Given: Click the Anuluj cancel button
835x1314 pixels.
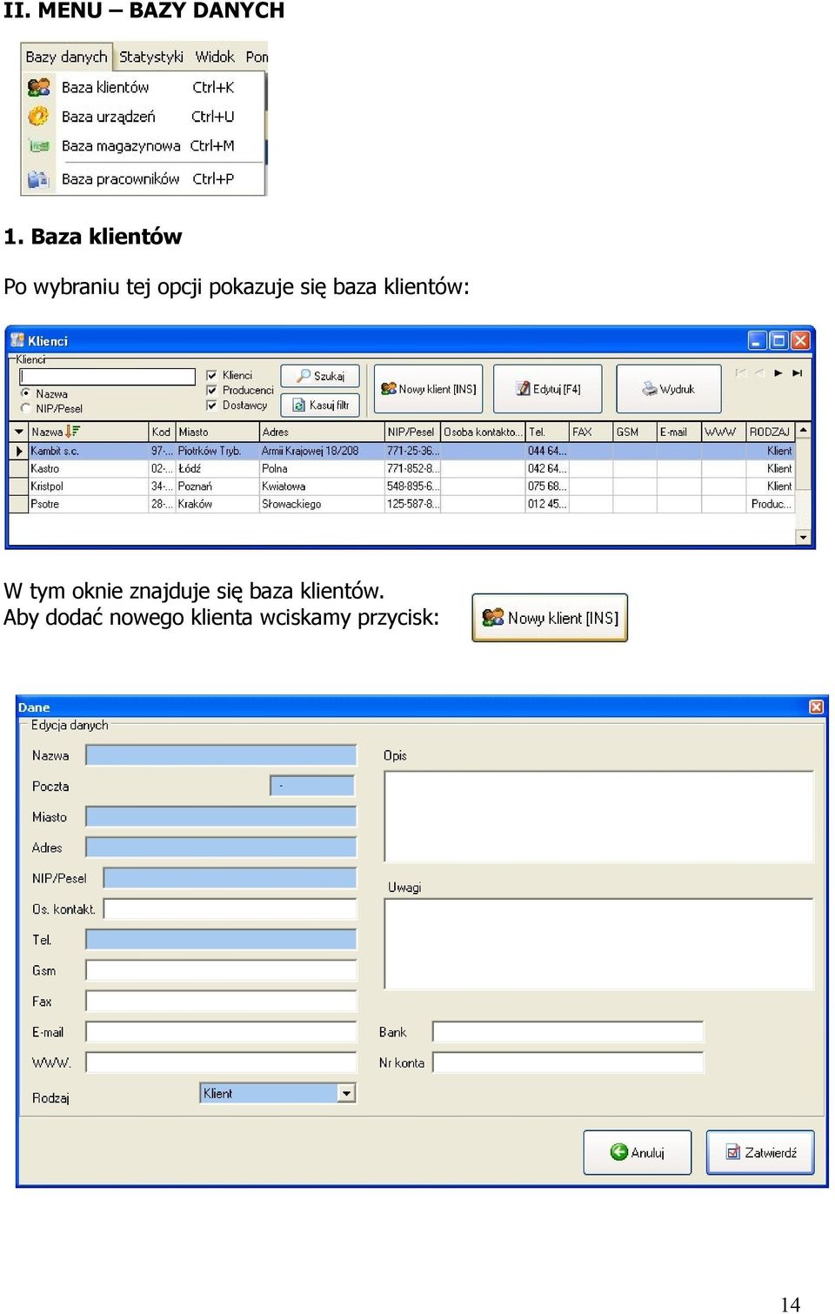Looking at the screenshot, I should [637, 1152].
